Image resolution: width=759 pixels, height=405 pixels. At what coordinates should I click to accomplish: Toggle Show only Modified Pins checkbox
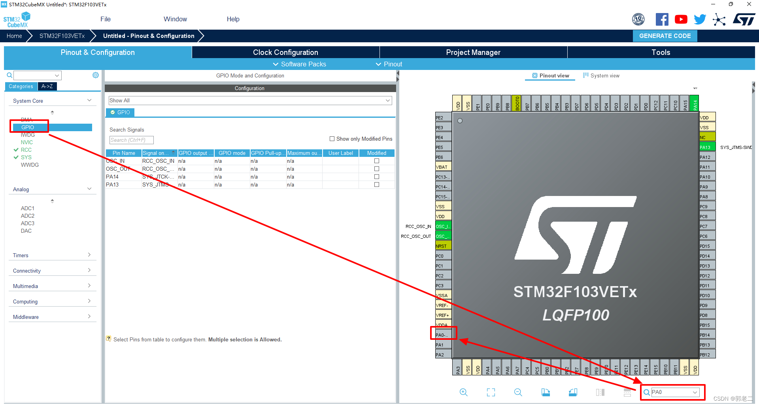(x=332, y=139)
